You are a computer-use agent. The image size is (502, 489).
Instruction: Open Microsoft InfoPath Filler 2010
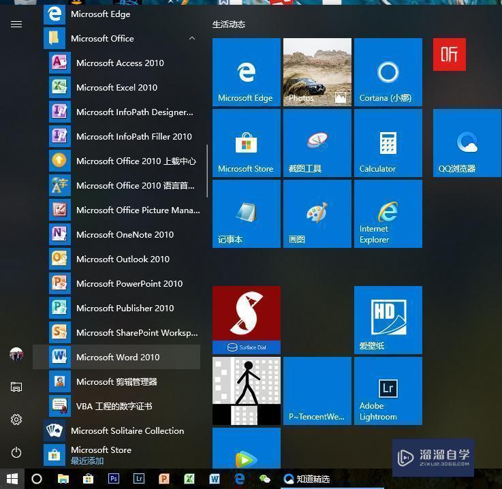116,137
